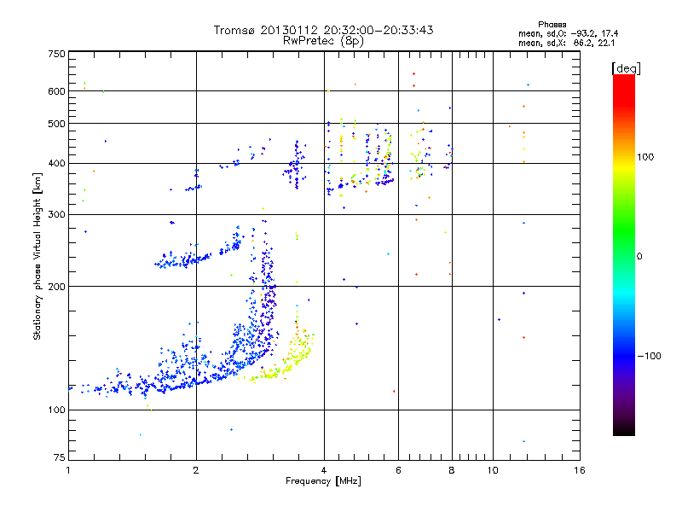The height and width of the screenshot is (512, 682).
Task: Click the "400" height axis tick label
Action: (x=56, y=164)
